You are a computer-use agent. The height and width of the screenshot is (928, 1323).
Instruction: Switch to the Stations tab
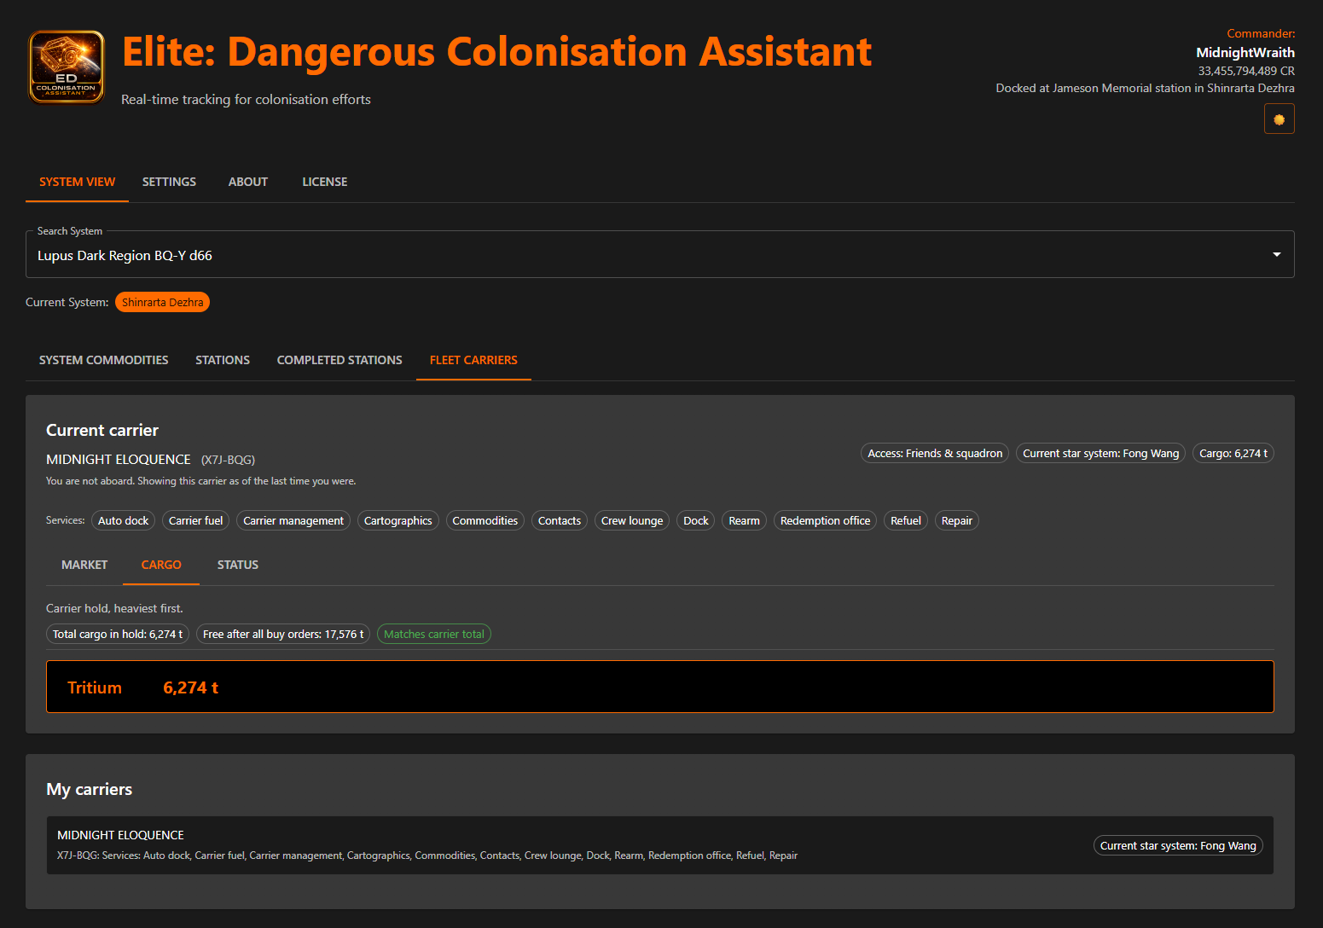[x=223, y=360]
